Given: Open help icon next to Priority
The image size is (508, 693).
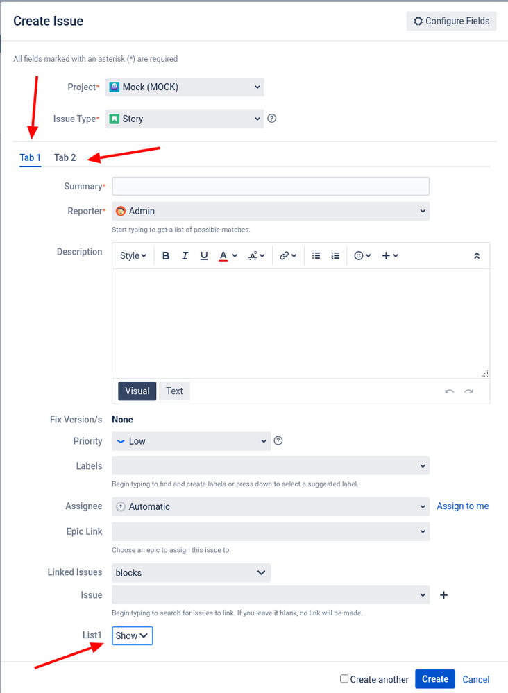Looking at the screenshot, I should click(278, 440).
